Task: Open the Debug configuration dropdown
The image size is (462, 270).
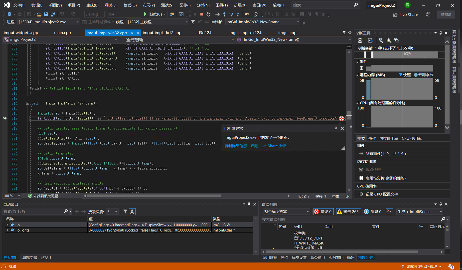Action: click(x=94, y=14)
